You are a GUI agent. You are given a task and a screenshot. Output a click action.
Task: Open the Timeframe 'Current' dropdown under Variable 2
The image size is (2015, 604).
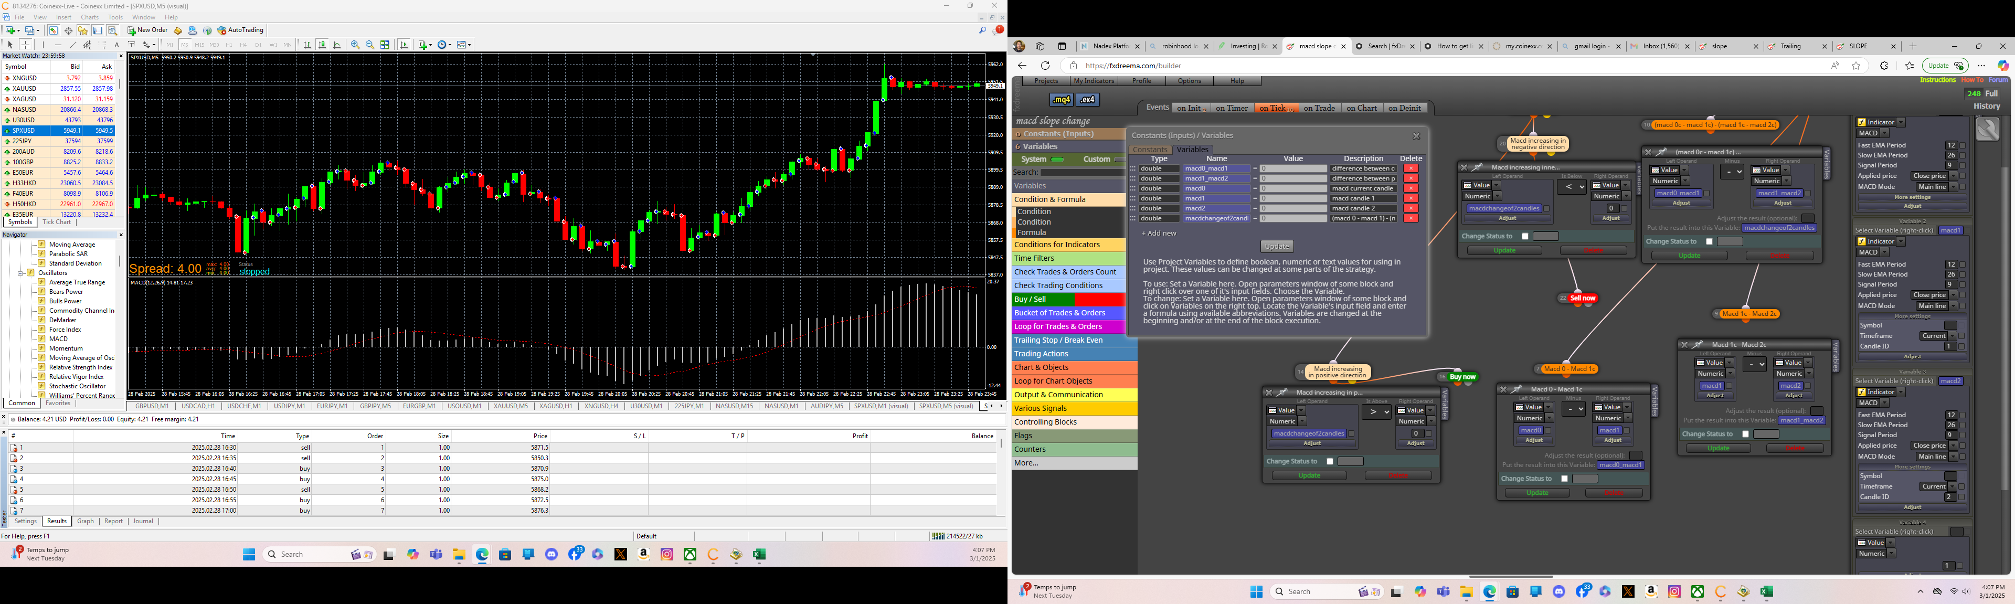point(1938,336)
